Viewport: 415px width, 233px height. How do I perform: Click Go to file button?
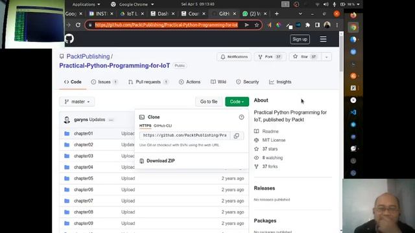click(209, 102)
